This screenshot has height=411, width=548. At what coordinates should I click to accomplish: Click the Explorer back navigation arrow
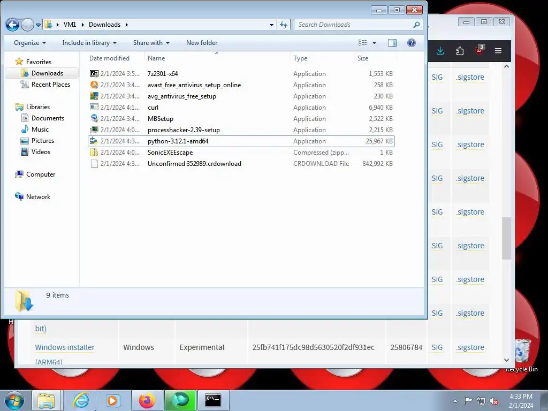pyautogui.click(x=13, y=25)
